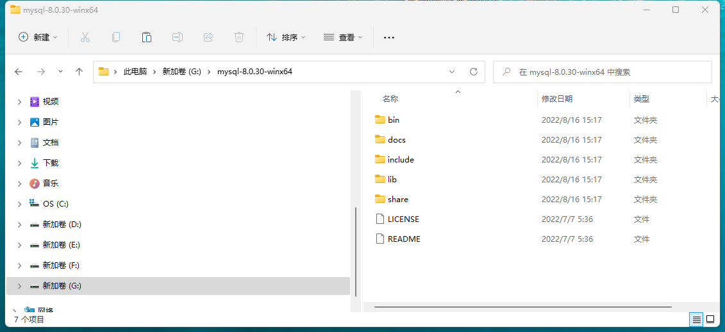Screen dimensions: 725x332
Task: Click the Paste clipboard icon
Action: (x=147, y=37)
